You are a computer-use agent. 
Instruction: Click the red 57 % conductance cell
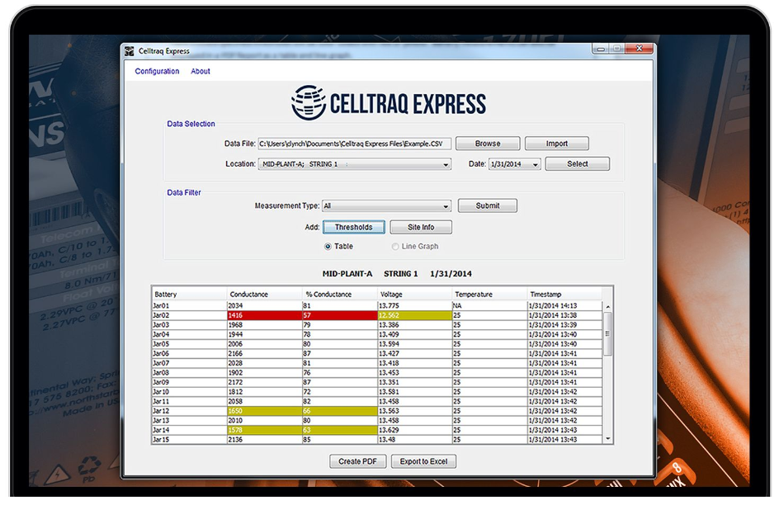340,315
